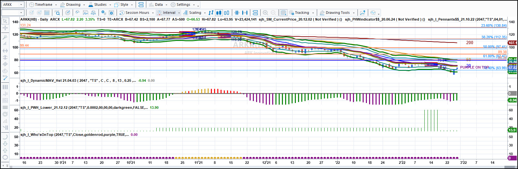Click the gears with hash icon
518x169 pixels.
click(x=103, y=13)
